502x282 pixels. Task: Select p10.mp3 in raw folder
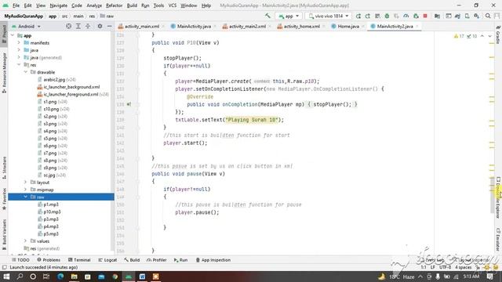pyautogui.click(x=52, y=211)
